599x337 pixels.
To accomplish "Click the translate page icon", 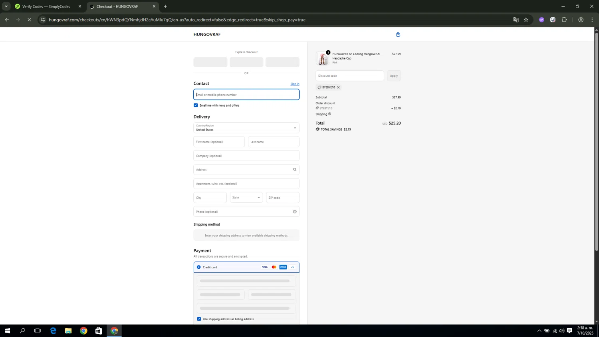I will [516, 20].
